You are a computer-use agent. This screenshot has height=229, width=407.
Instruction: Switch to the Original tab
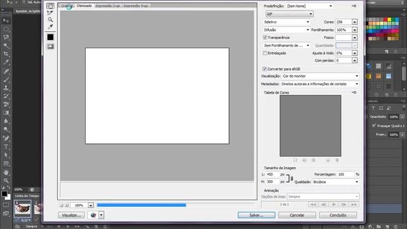[x=67, y=6]
